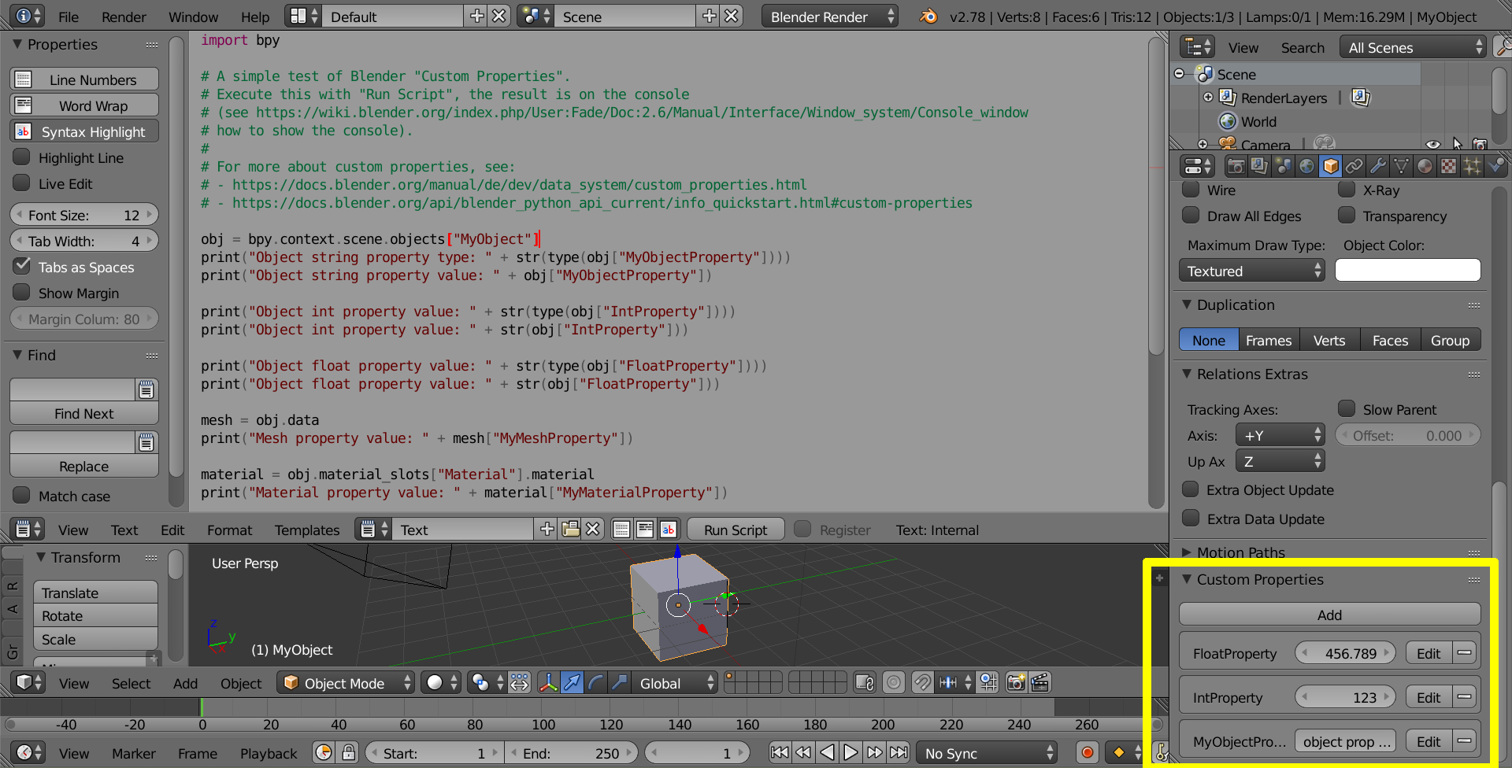Toggle the X-Ray display checkbox
Image resolution: width=1512 pixels, height=768 pixels.
(1347, 190)
